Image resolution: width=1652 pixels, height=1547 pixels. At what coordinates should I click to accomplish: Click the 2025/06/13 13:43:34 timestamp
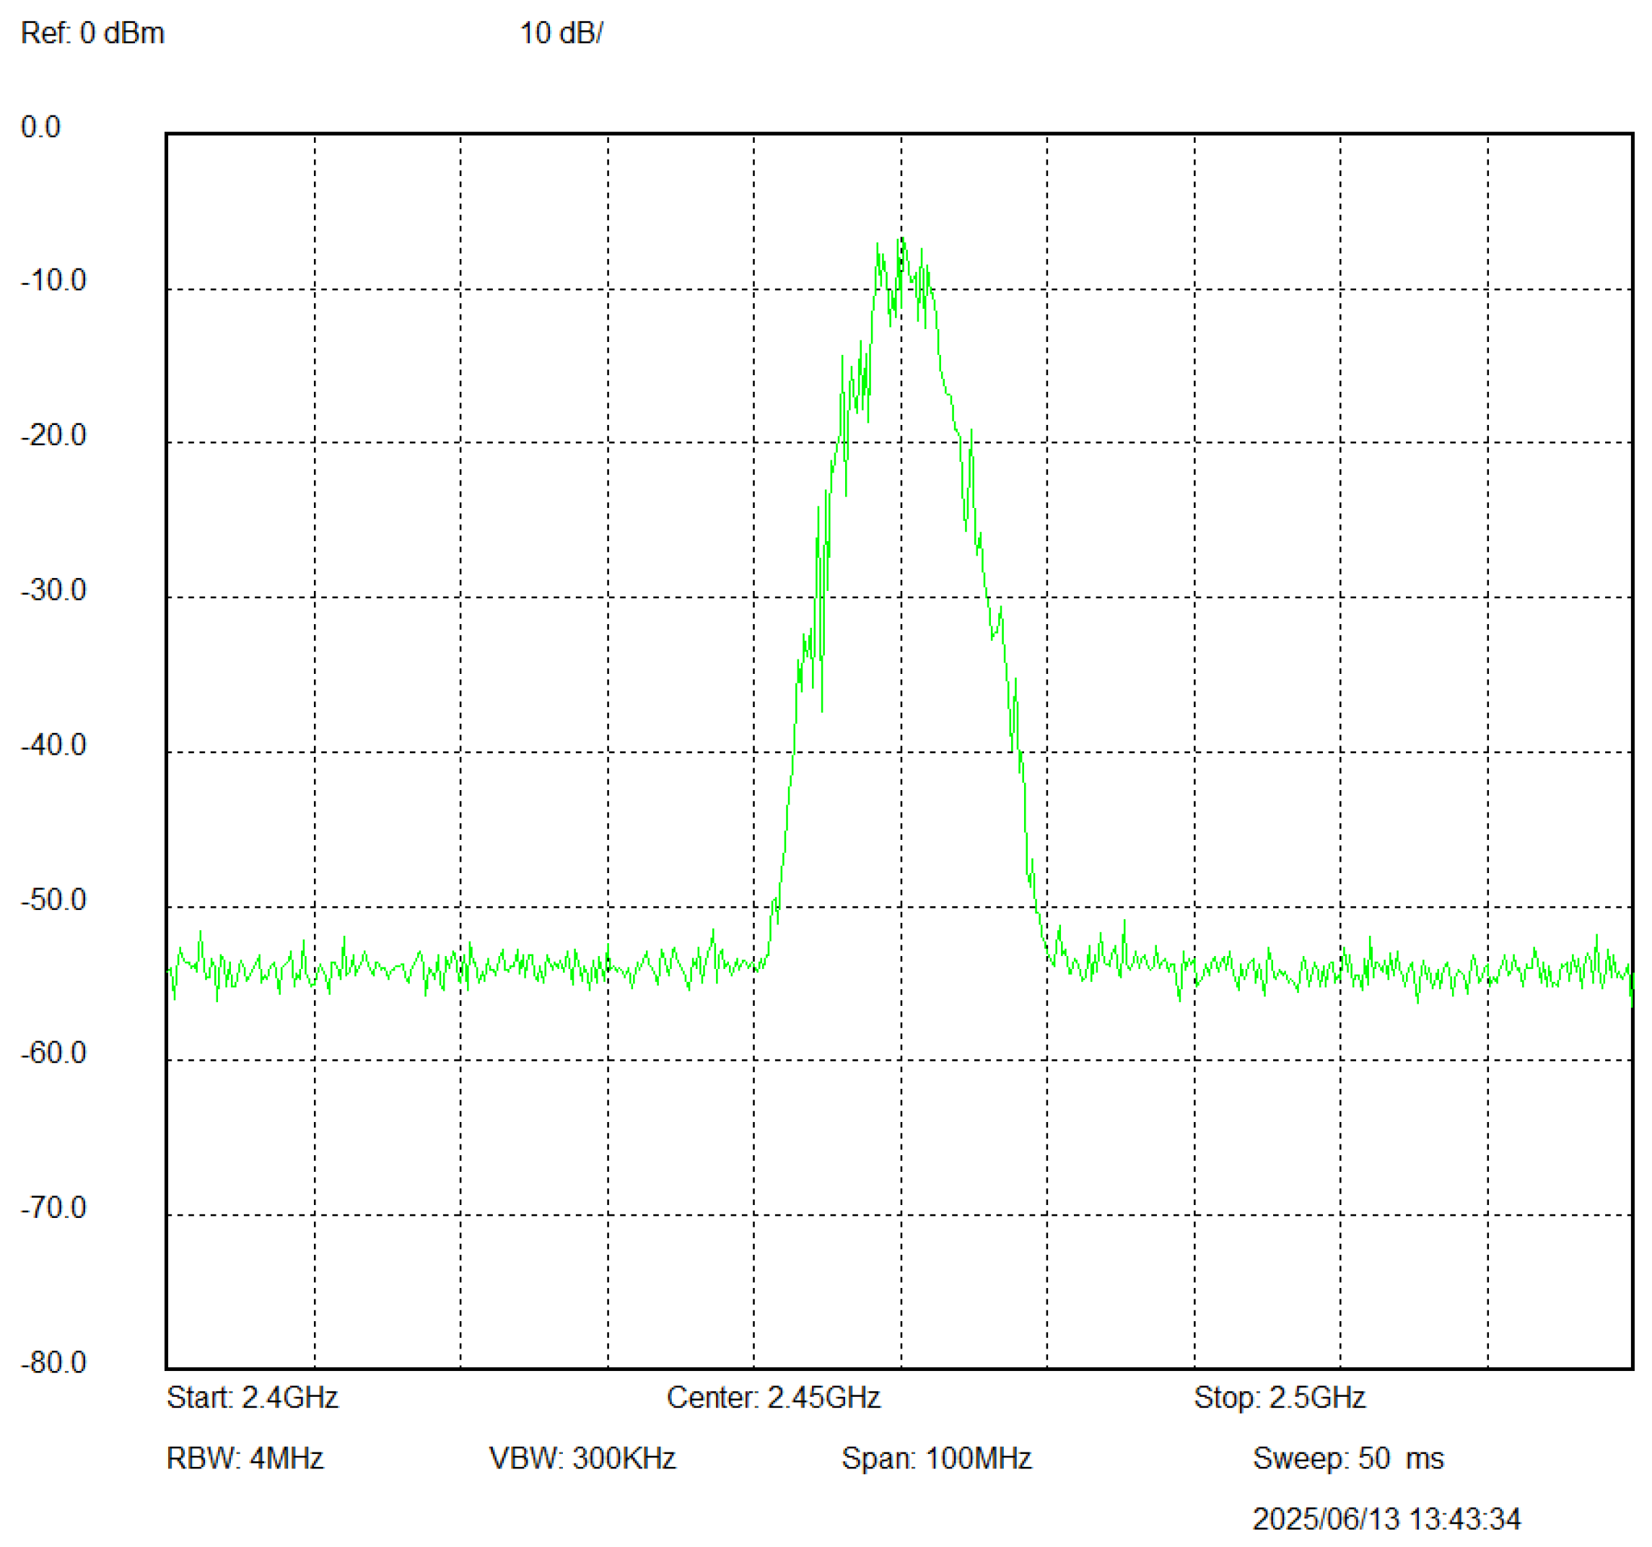[x=1386, y=1519]
